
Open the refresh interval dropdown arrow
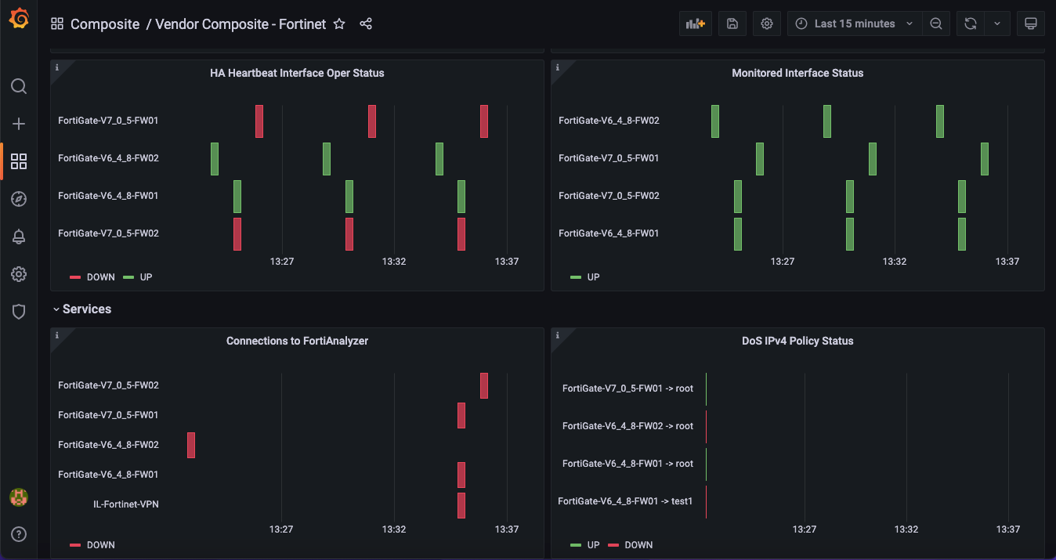coord(997,23)
